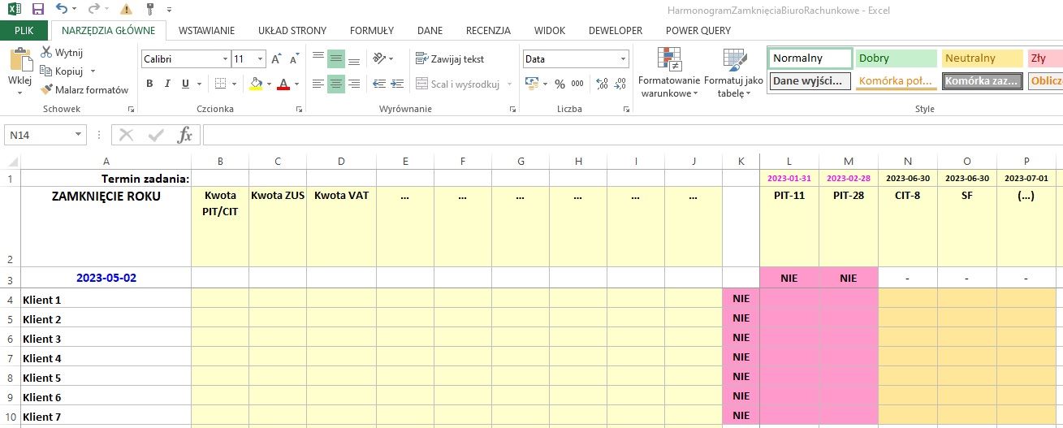Apply yellow fill color with the bucket
Image resolution: width=1063 pixels, height=428 pixels.
tap(256, 84)
